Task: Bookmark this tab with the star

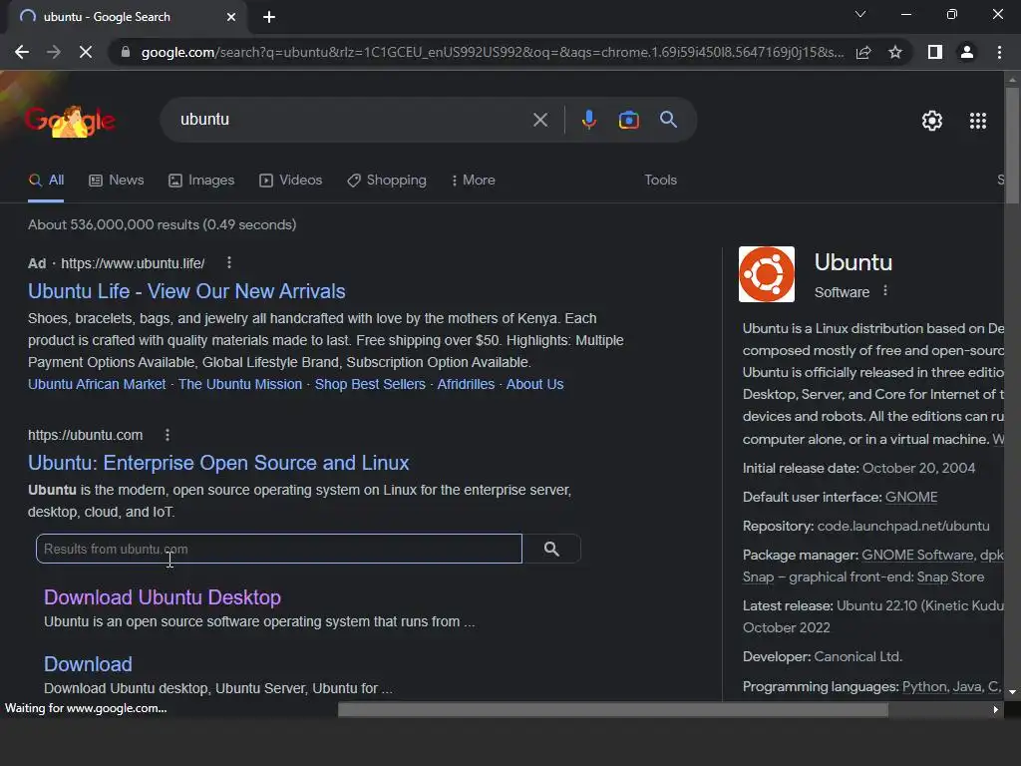Action: tap(895, 52)
